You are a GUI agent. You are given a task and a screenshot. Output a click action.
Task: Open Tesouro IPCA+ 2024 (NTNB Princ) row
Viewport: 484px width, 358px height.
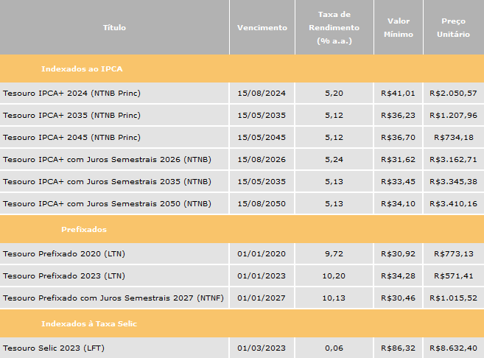242,94
